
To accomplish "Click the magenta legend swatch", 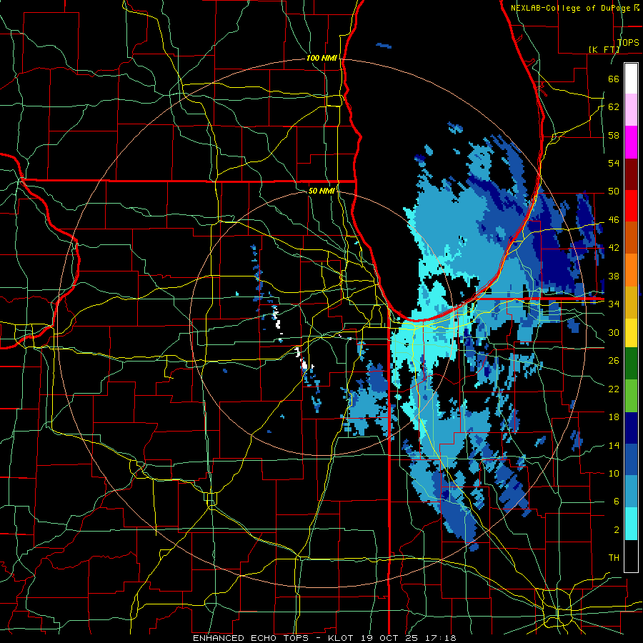I will point(631,142).
